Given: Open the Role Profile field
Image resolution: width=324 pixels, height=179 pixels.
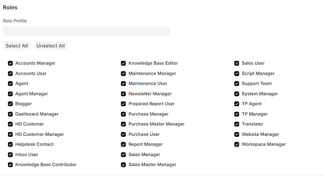Looking at the screenshot, I should pos(86,31).
